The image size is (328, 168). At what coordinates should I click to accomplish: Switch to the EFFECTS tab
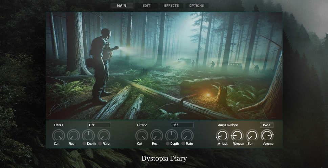point(171,6)
